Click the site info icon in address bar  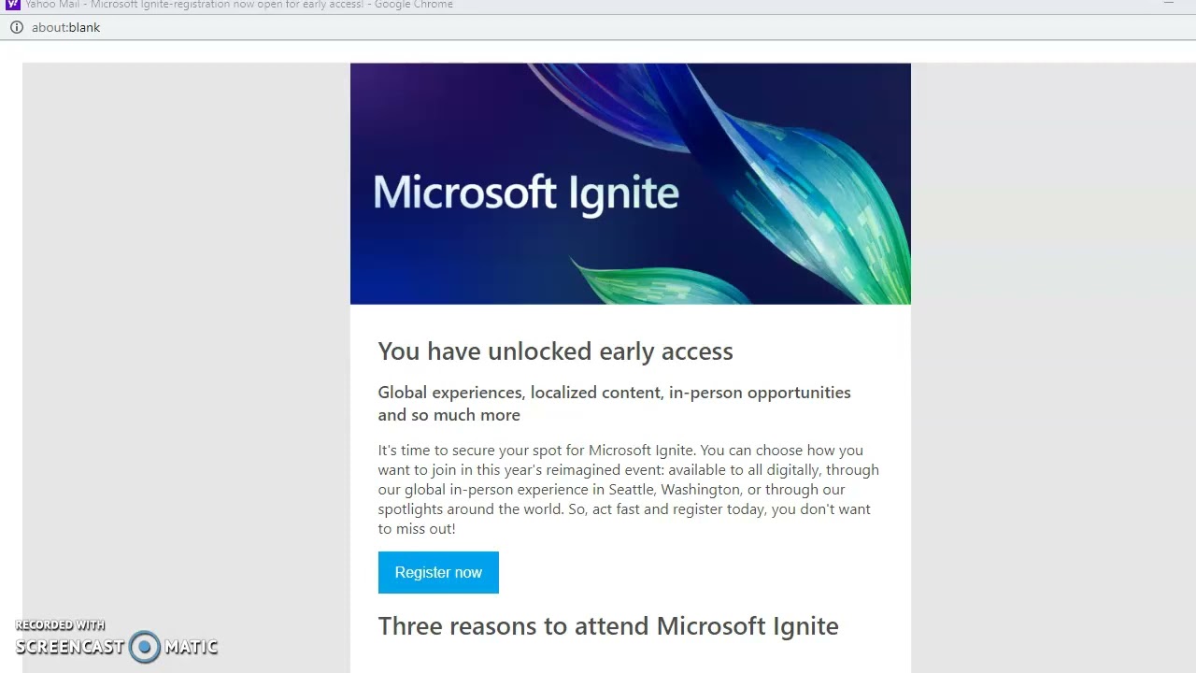pyautogui.click(x=16, y=27)
